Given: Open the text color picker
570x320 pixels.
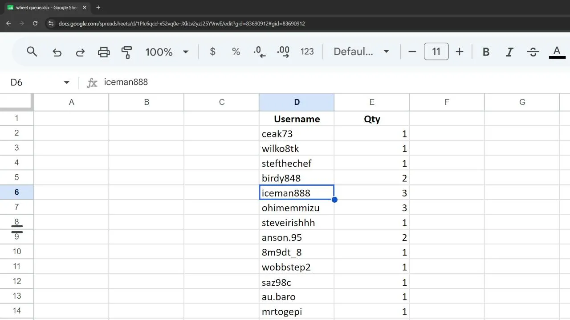Looking at the screenshot, I should pos(557,52).
